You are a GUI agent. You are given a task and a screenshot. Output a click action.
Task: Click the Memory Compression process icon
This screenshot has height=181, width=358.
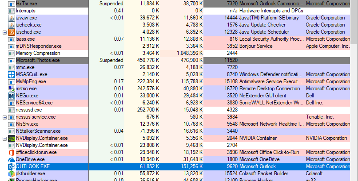[x=12, y=54]
